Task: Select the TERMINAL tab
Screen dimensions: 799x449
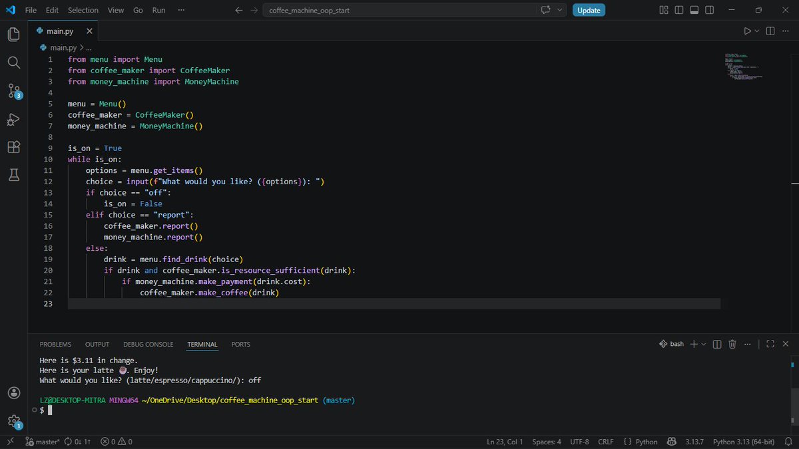Action: (202, 344)
